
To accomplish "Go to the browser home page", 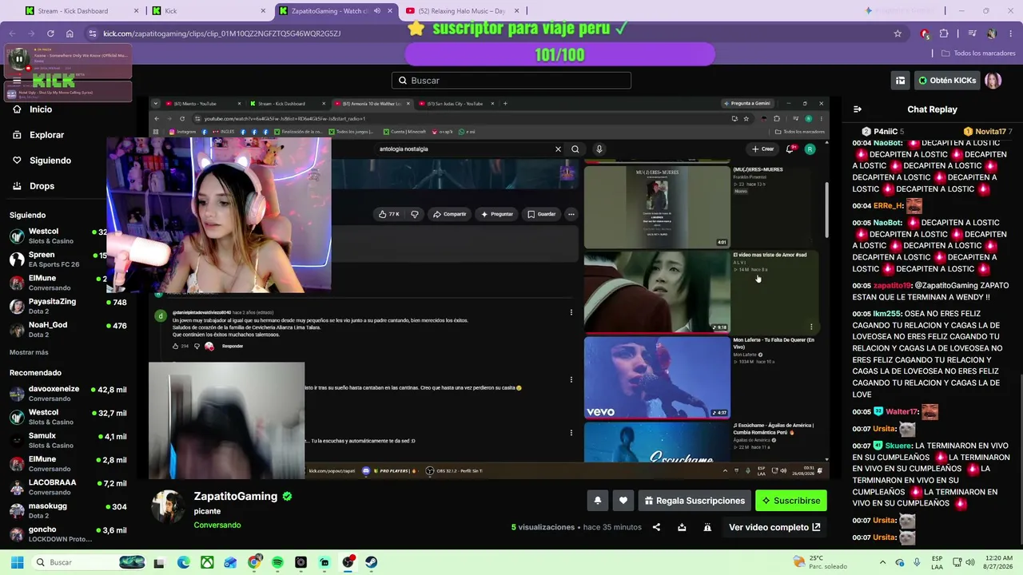I will point(70,34).
